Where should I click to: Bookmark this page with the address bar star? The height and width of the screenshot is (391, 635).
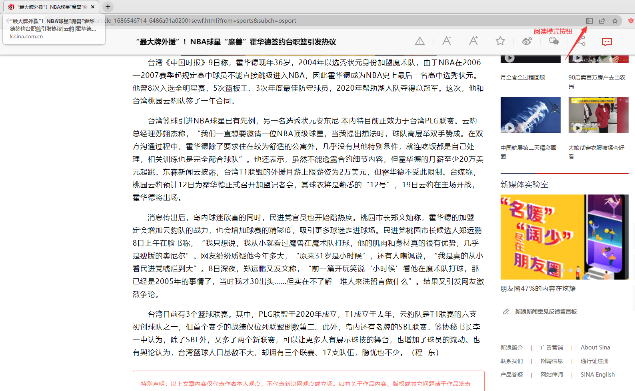click(615, 21)
